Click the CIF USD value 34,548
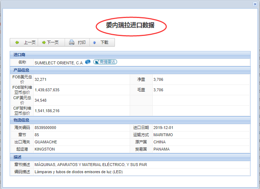The height and width of the screenshot is (189, 260). pyautogui.click(x=41, y=100)
